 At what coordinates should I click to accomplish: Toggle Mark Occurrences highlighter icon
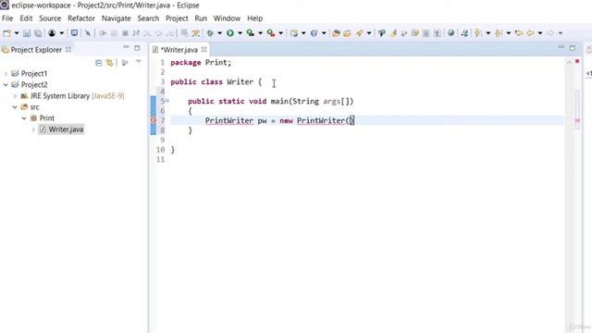[x=393, y=33]
